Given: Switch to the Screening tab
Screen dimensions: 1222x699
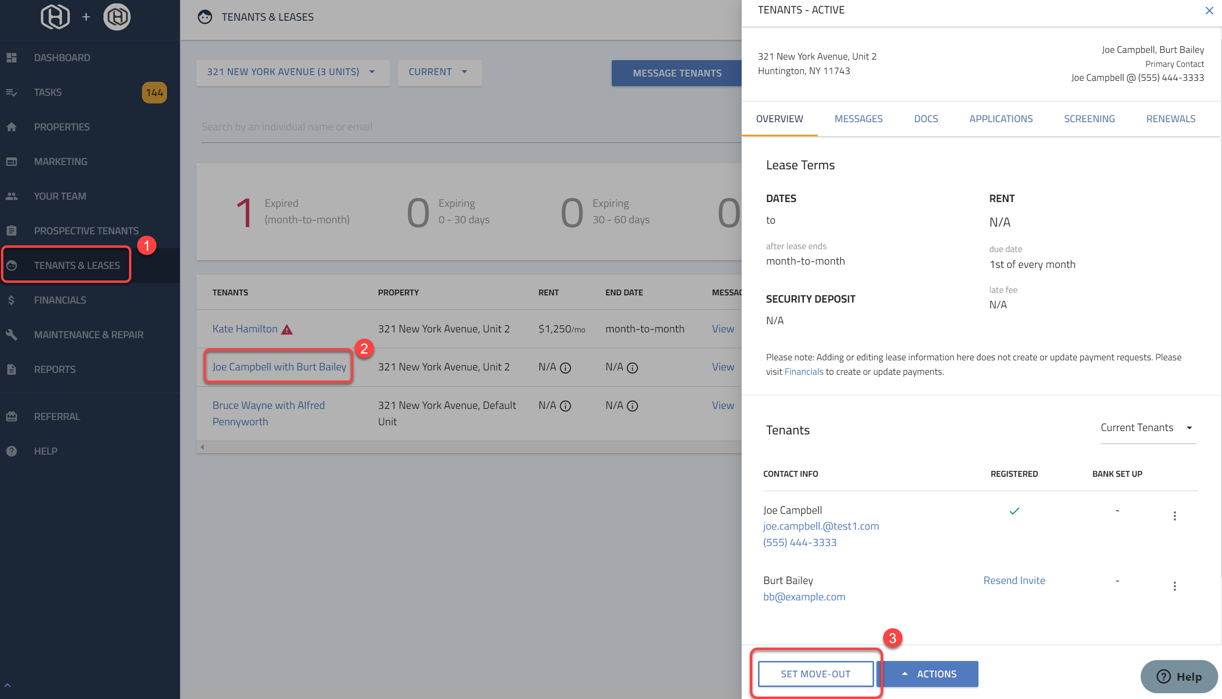Looking at the screenshot, I should tap(1089, 119).
